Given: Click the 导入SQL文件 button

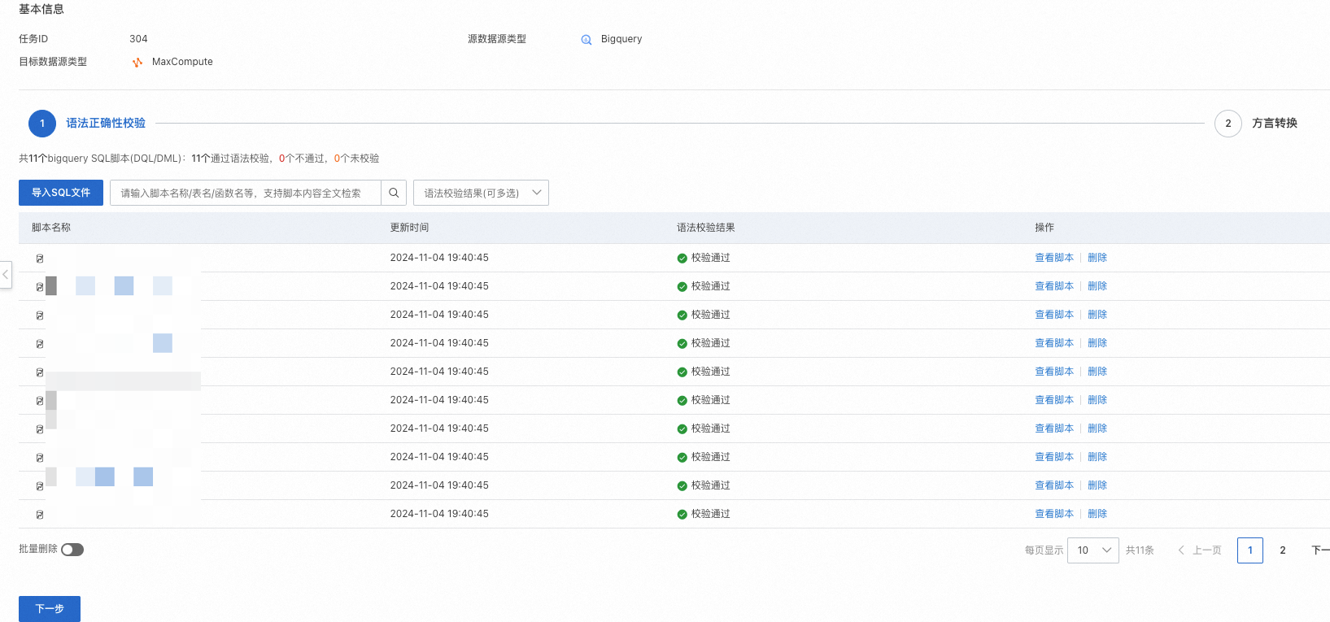Looking at the screenshot, I should [x=61, y=193].
